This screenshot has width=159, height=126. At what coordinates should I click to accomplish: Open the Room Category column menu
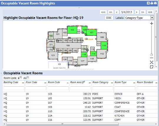tap(112, 83)
